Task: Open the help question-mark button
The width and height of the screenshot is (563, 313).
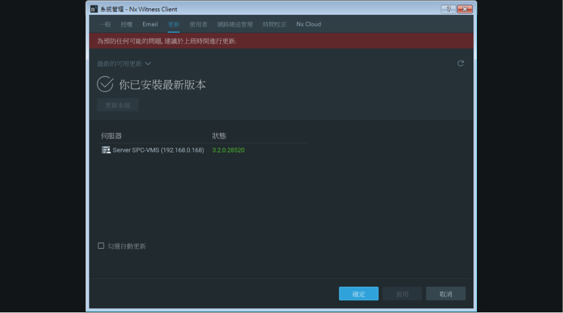Action: (449, 9)
